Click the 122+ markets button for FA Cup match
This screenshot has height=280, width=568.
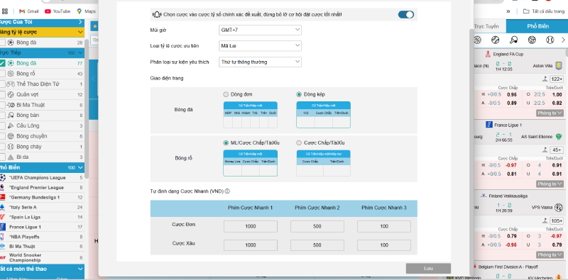[557, 79]
